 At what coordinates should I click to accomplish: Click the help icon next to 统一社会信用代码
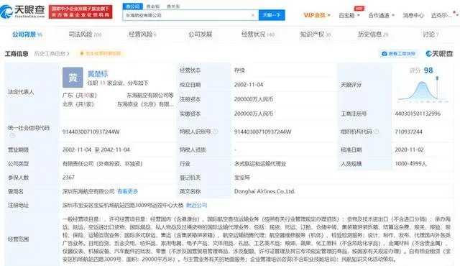(x=13, y=135)
